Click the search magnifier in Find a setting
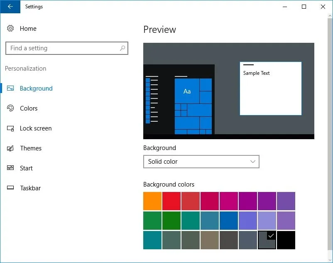The height and width of the screenshot is (263, 333). coord(122,48)
